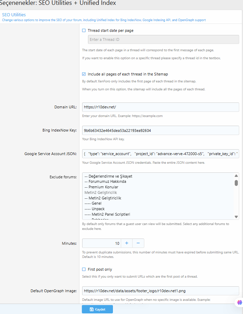Screen dimensions: 243x314
Task: Uncheck Include all pages in the Sitemap
Action: point(84,74)
